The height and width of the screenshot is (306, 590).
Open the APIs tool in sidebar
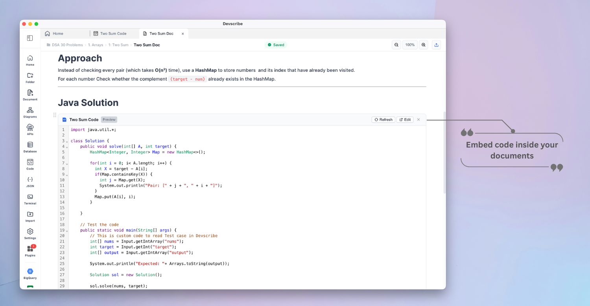pos(30,130)
